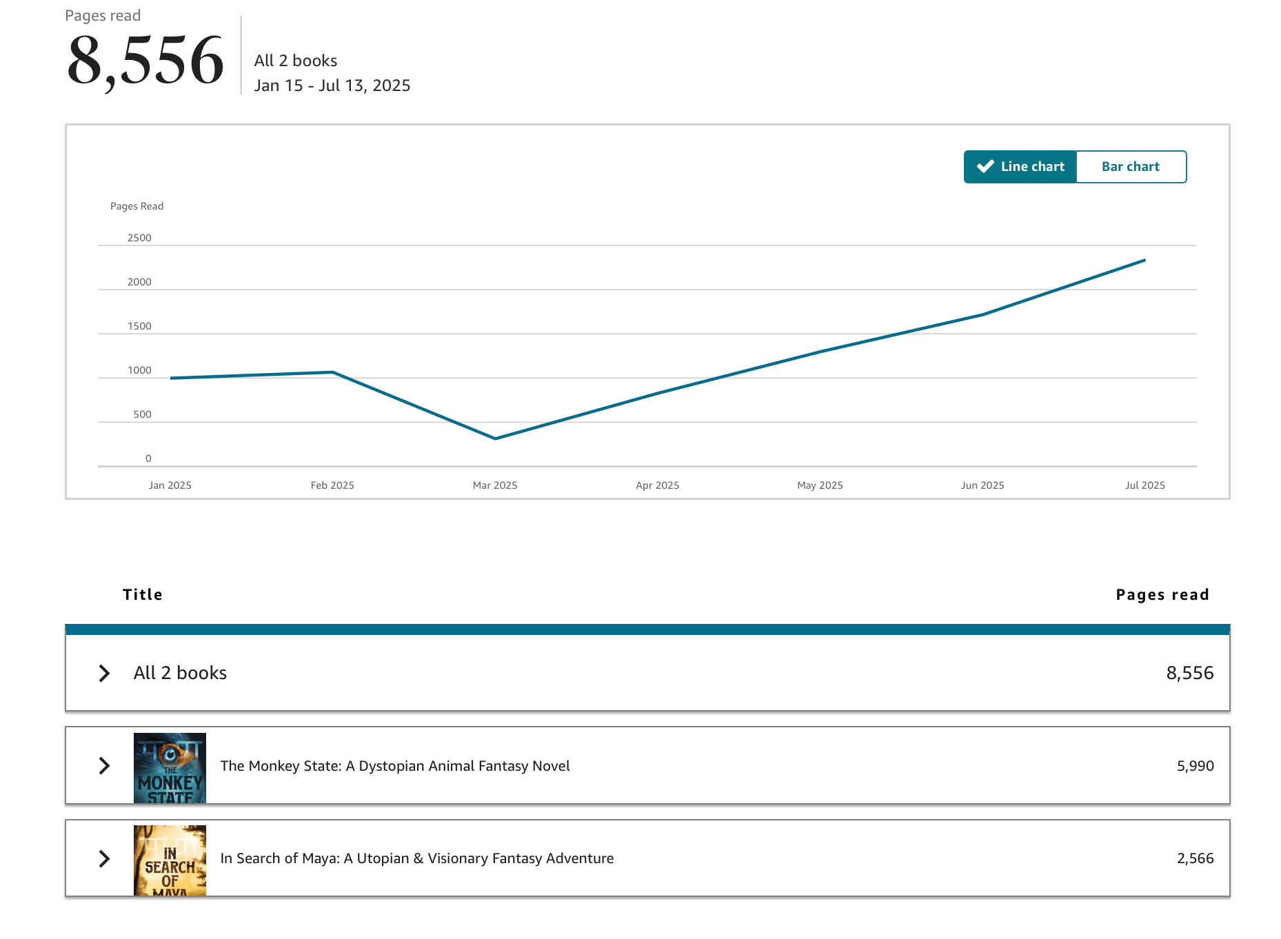Open In Search of Maya cover thumbnail

(x=170, y=860)
